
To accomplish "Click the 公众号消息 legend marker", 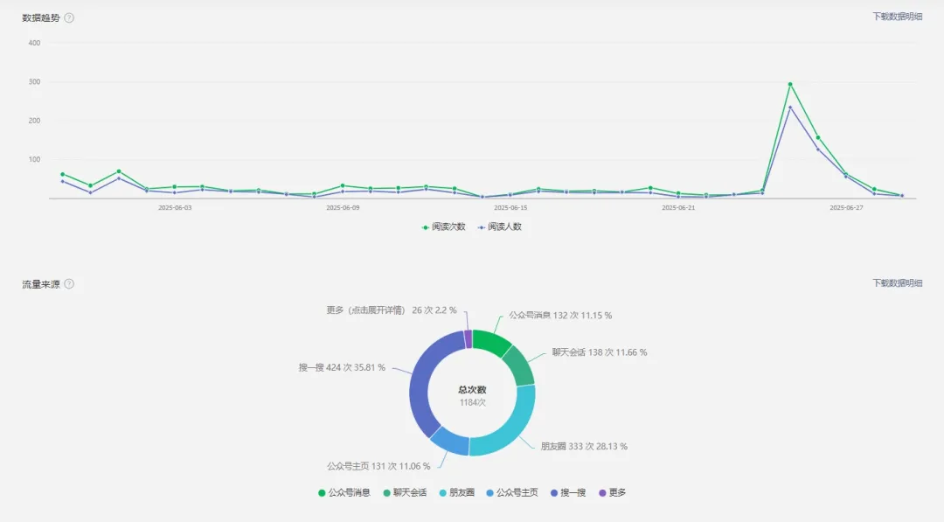I will coord(320,491).
